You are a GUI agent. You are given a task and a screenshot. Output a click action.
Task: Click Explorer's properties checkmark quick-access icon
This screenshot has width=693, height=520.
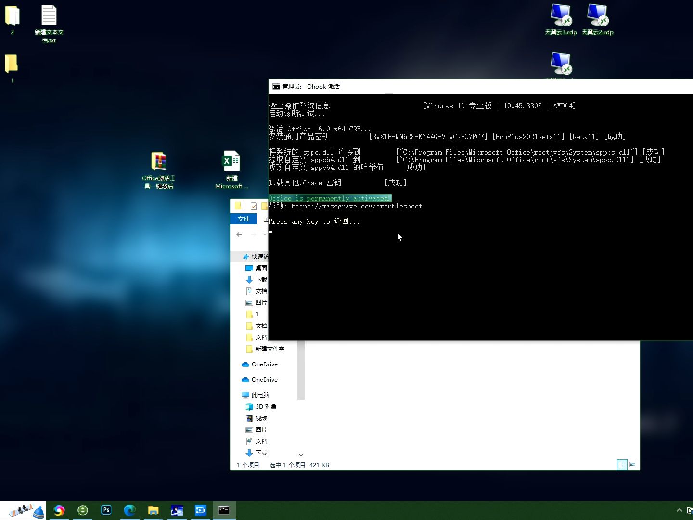click(254, 206)
